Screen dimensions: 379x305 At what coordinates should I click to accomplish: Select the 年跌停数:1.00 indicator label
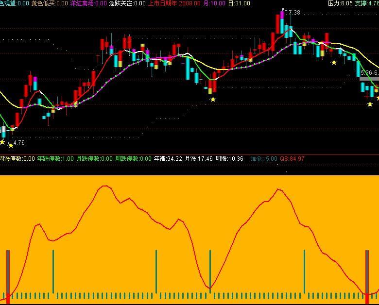[55, 159]
